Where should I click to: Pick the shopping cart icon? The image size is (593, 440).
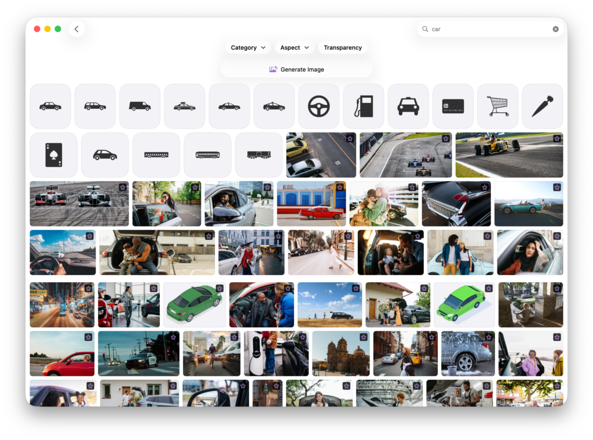tap(497, 106)
